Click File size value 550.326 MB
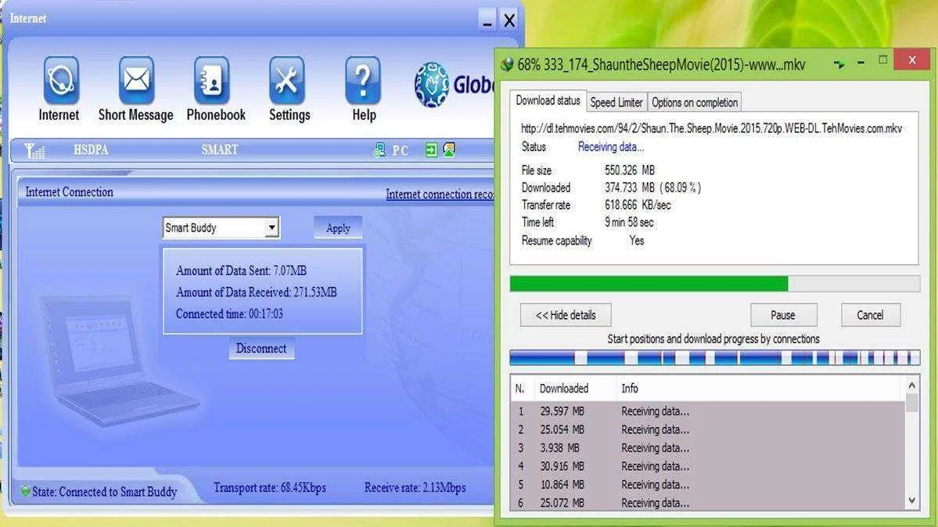 (629, 170)
